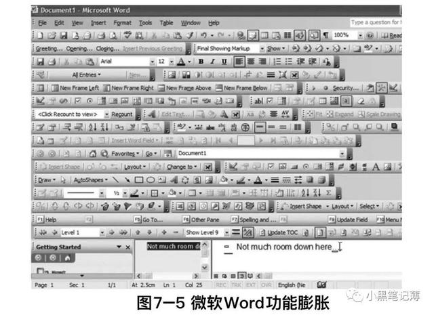Viewport: 434px width, 315px height.
Task: Click the Numbered list icon
Action: click(x=277, y=62)
